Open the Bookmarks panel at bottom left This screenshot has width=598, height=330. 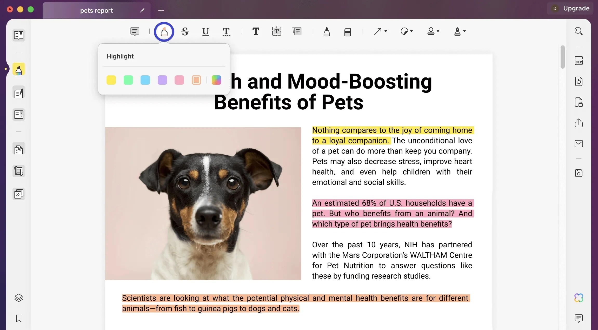[18, 318]
